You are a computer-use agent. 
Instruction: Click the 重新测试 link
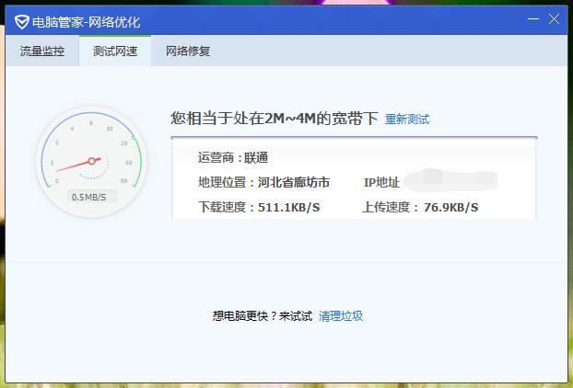tap(407, 119)
